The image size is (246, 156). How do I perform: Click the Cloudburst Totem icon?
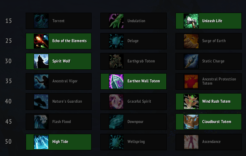click(x=191, y=122)
